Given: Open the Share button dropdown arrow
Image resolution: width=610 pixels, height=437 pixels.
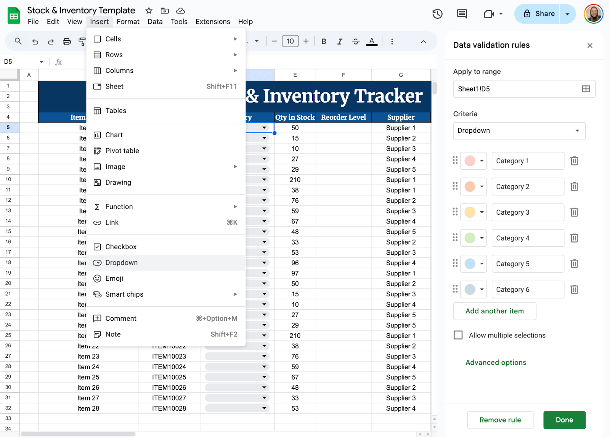Looking at the screenshot, I should pyautogui.click(x=568, y=13).
